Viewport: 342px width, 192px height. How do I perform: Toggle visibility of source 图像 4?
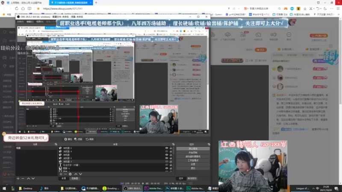coord(167,168)
